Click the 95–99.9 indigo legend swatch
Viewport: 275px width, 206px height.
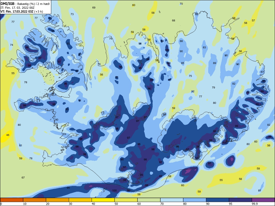240,200
